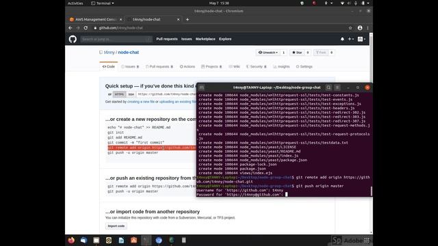Reload the page with the refresh icon
This screenshot has width=438, height=246.
coord(86,28)
